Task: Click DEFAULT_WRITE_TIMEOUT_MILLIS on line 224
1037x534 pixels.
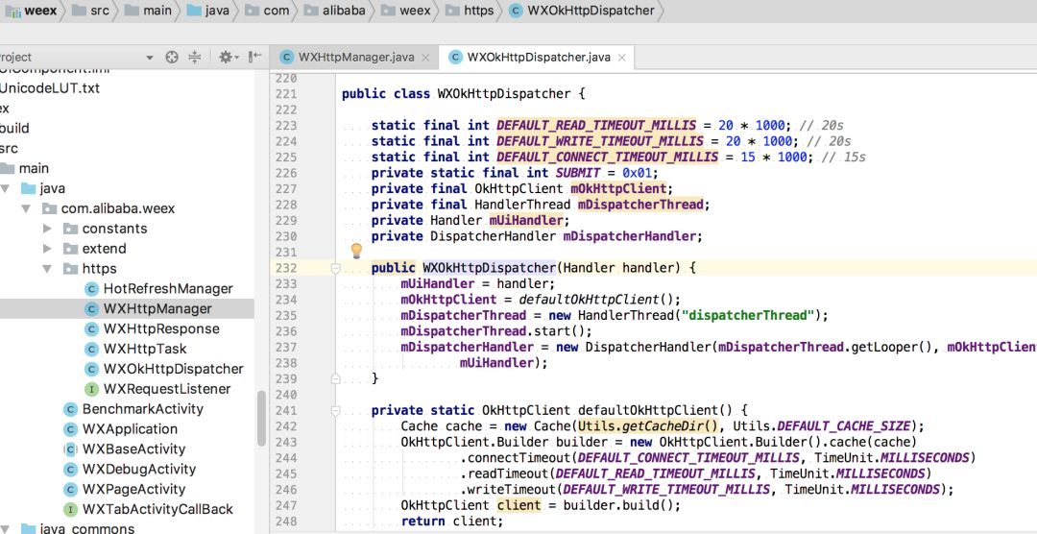Action: [600, 141]
